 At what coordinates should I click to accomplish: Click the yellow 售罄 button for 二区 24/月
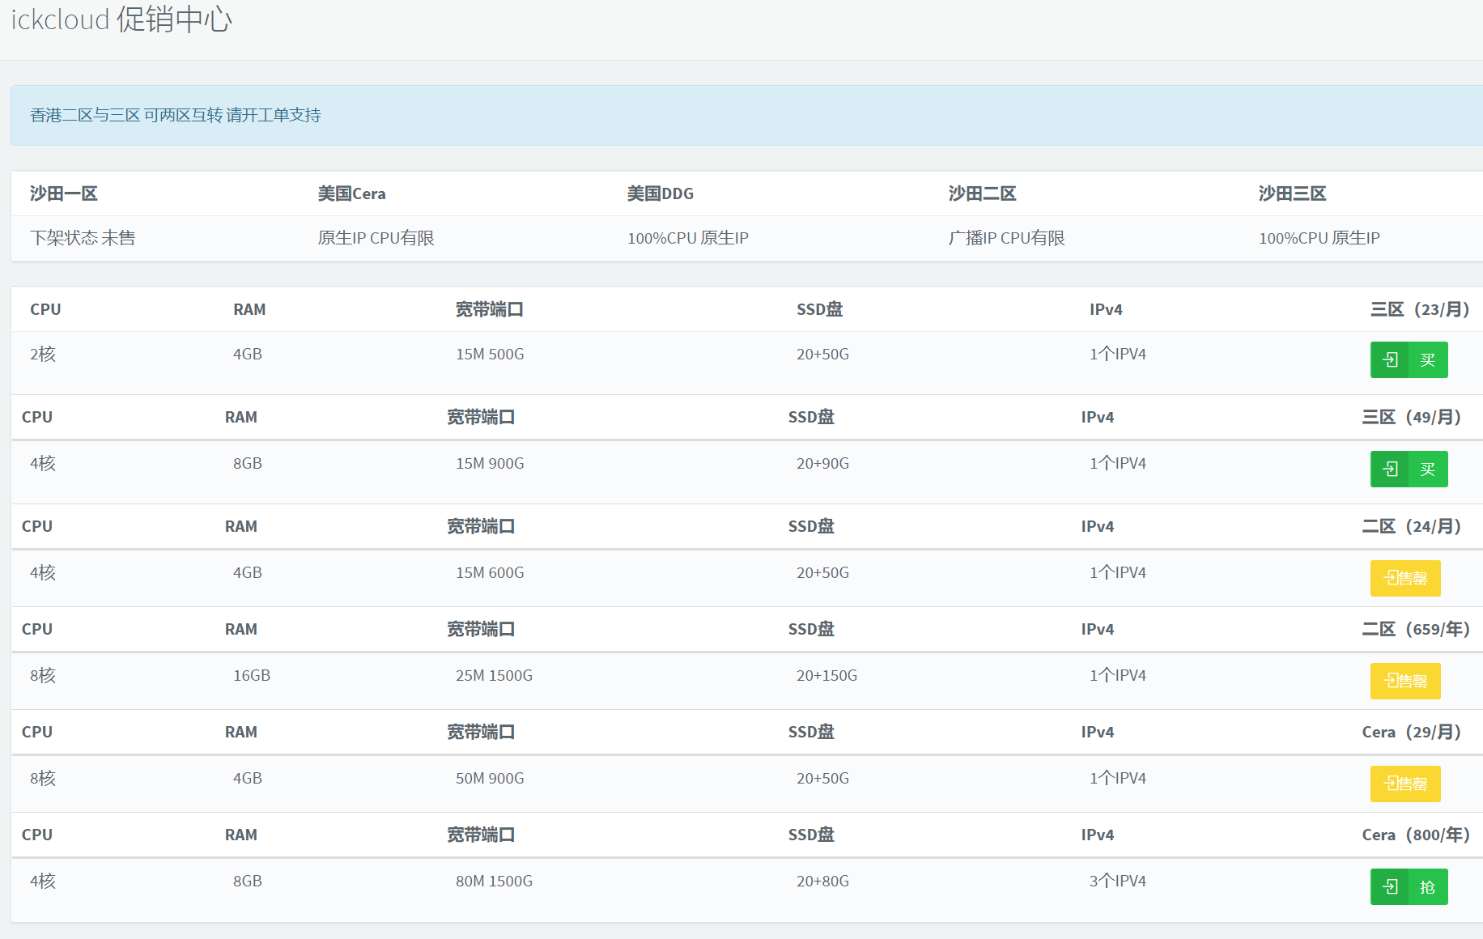[1405, 578]
